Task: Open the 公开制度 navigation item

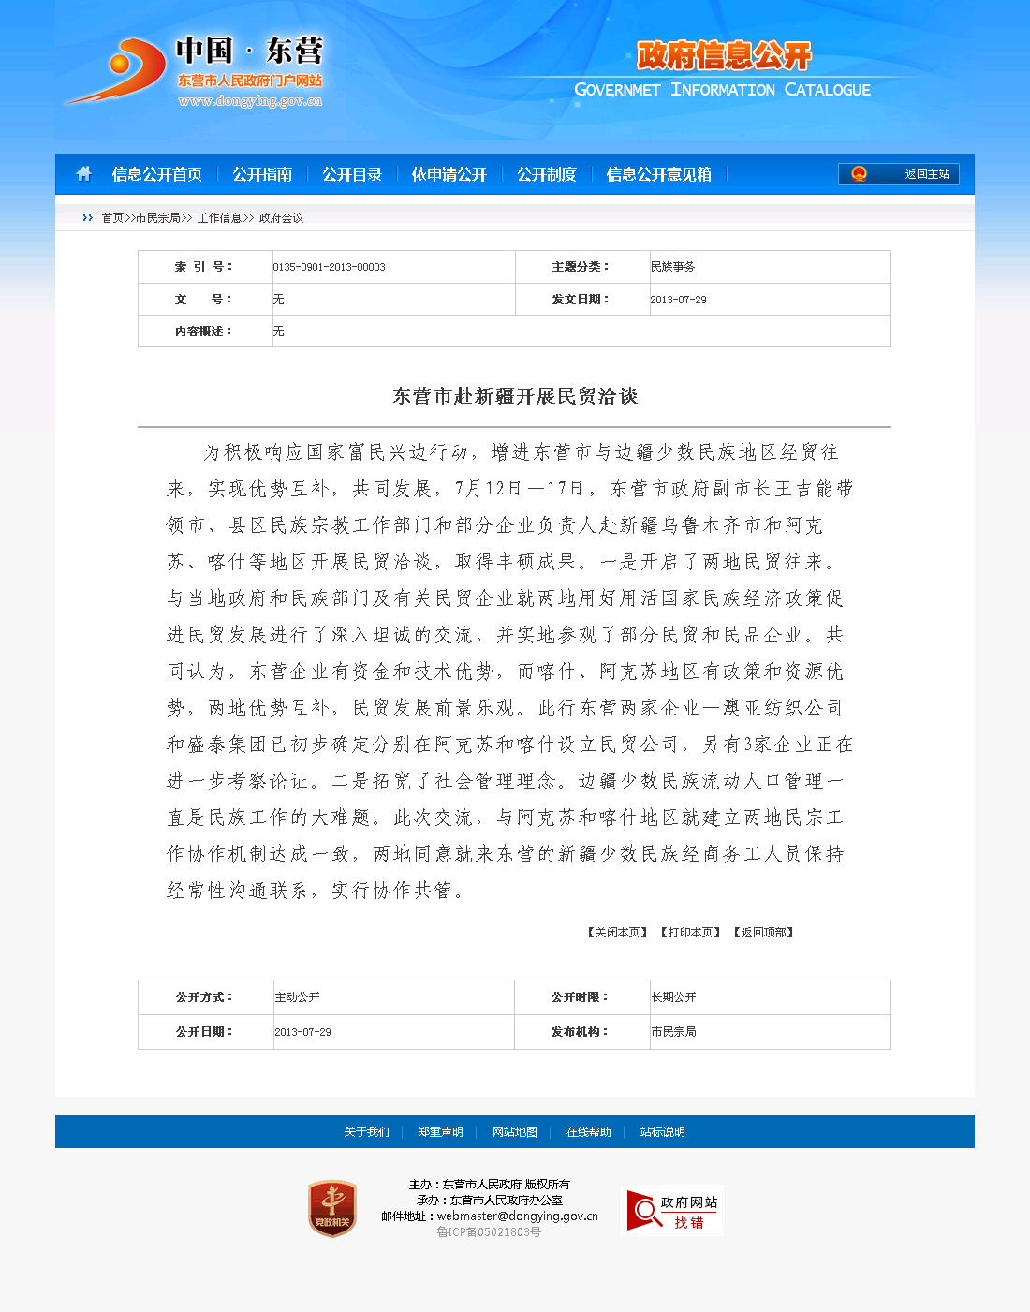Action: click(x=547, y=174)
